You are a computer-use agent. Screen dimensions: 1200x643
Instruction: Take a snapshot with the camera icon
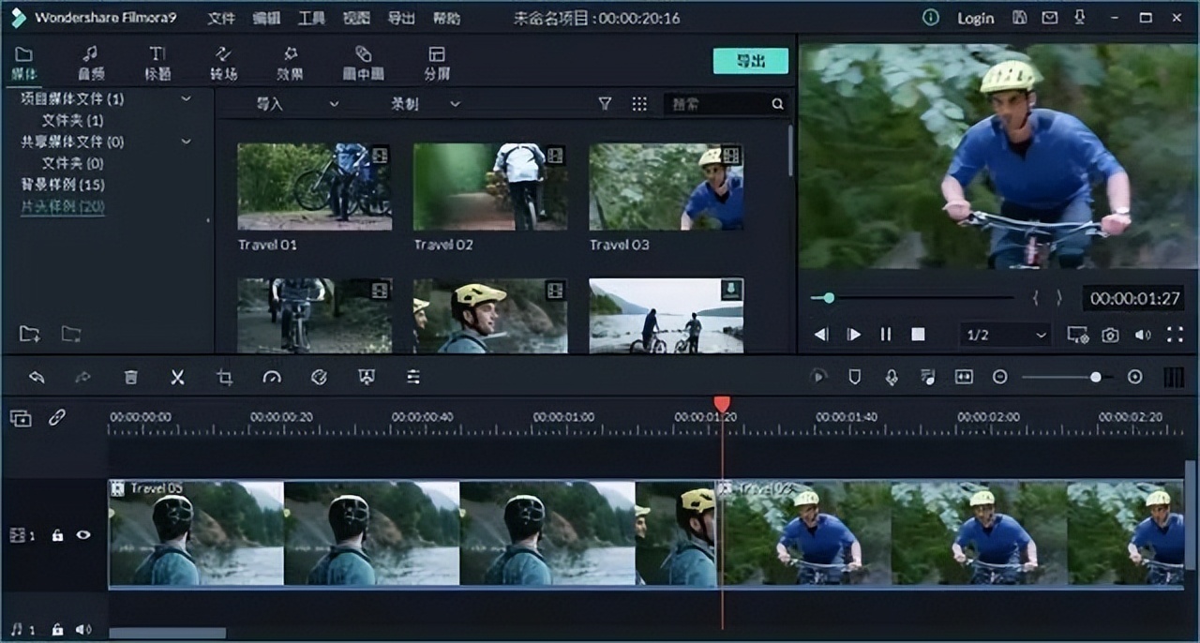coord(1110,334)
